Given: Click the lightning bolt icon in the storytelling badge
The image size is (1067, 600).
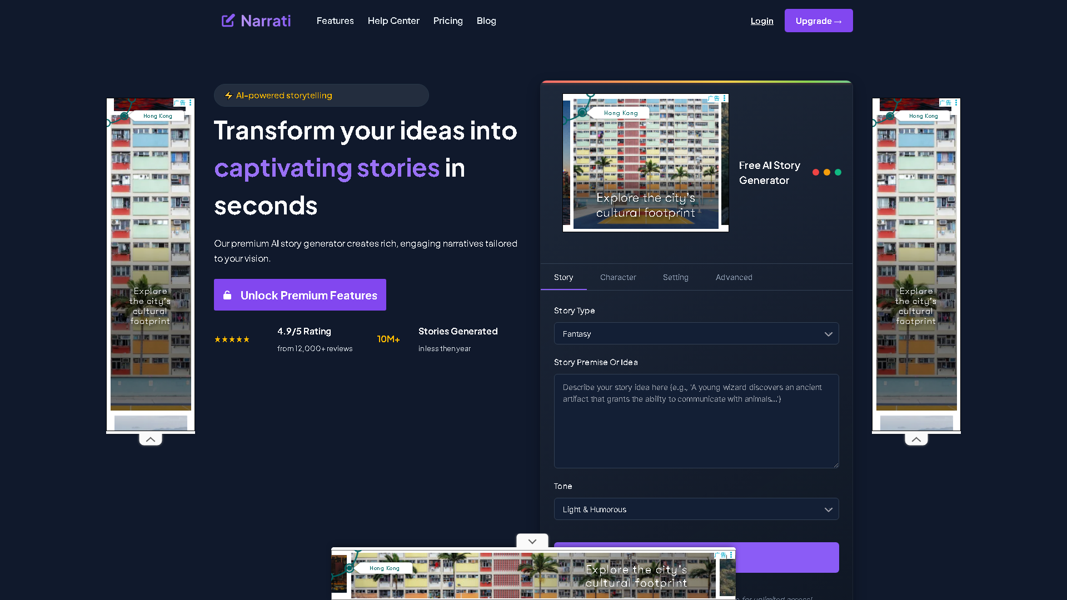Looking at the screenshot, I should [x=228, y=95].
